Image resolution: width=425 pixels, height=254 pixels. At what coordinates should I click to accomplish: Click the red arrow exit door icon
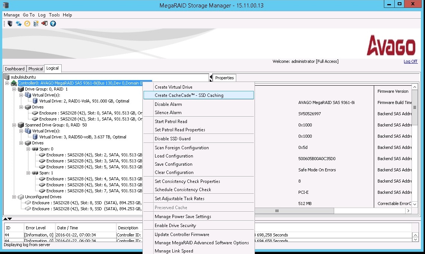tap(44, 24)
